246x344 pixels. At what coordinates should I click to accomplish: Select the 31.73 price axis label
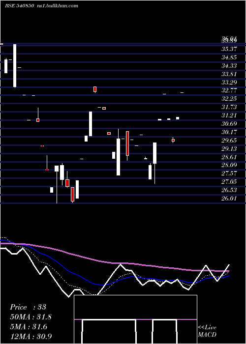[229, 107]
